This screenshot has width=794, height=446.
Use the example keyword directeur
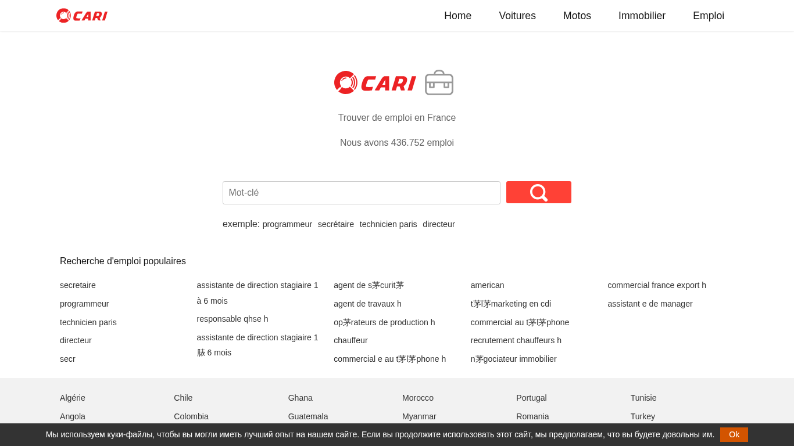[439, 224]
